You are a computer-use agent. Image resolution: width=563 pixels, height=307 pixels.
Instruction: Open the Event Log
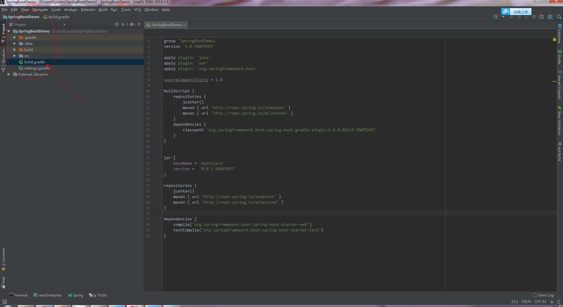(x=543, y=295)
